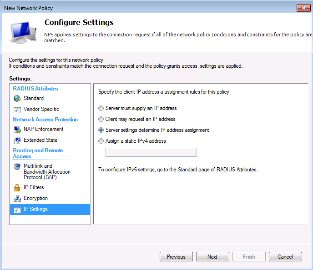Open the Vendor Specific settings item
Screen dimensions: 313x270
click(x=41, y=109)
